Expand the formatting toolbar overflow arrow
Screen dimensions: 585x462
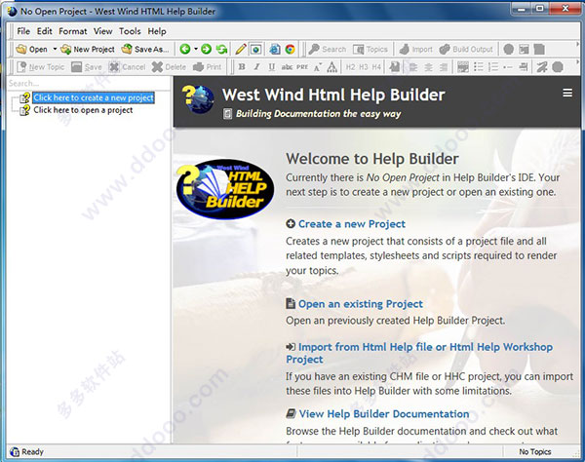click(x=577, y=62)
